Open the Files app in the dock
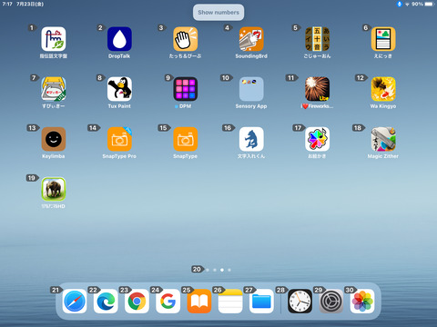 [x=261, y=302]
